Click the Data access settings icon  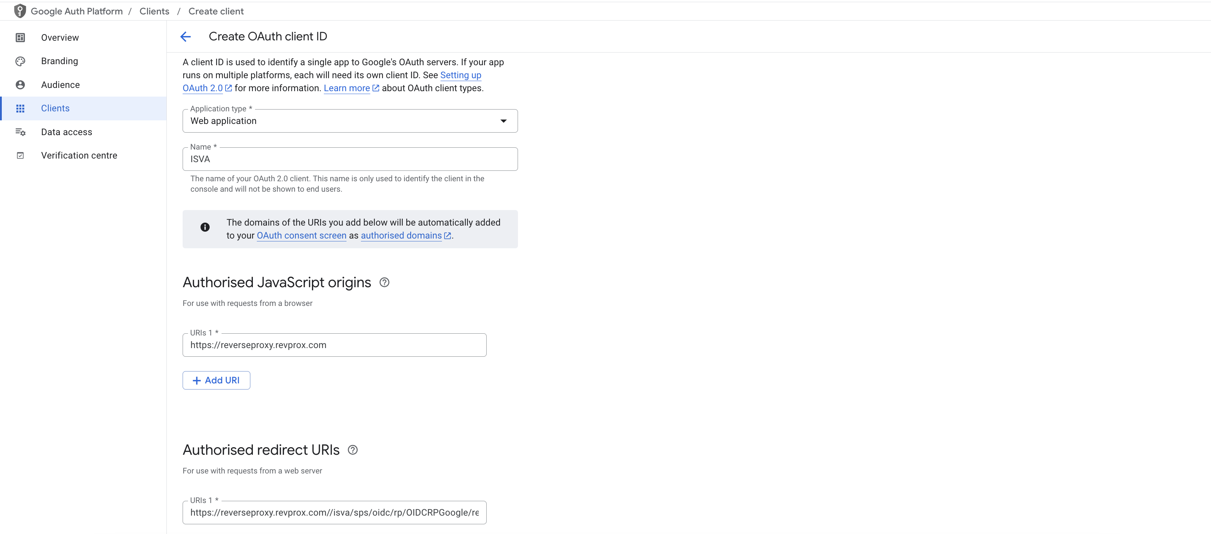pyautogui.click(x=20, y=132)
